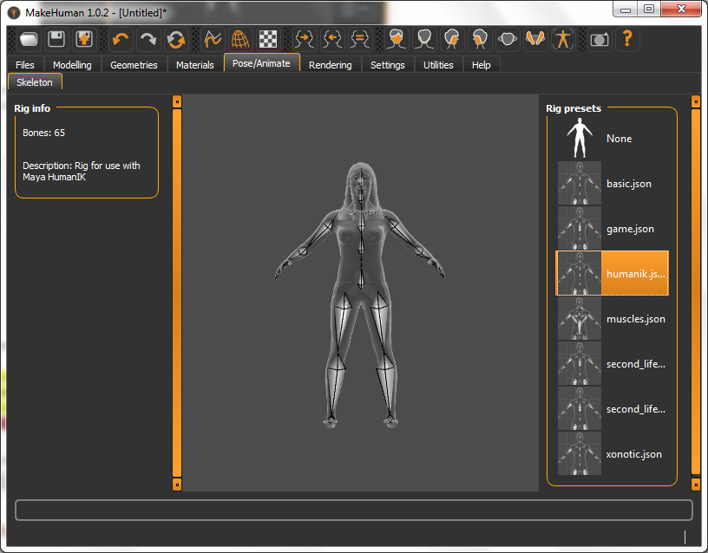Toggle the checkered background icon
Screen dimensions: 708x553
pos(268,39)
